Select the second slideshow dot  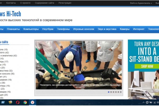click(111, 92)
